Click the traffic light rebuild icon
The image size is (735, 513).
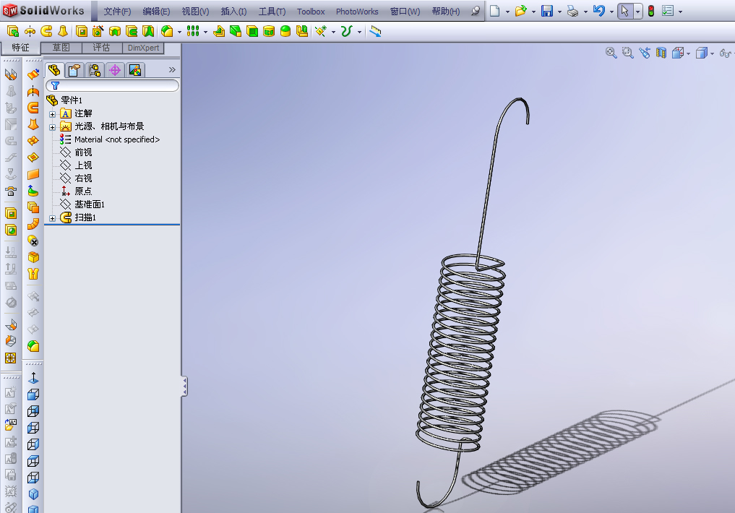[x=651, y=11]
